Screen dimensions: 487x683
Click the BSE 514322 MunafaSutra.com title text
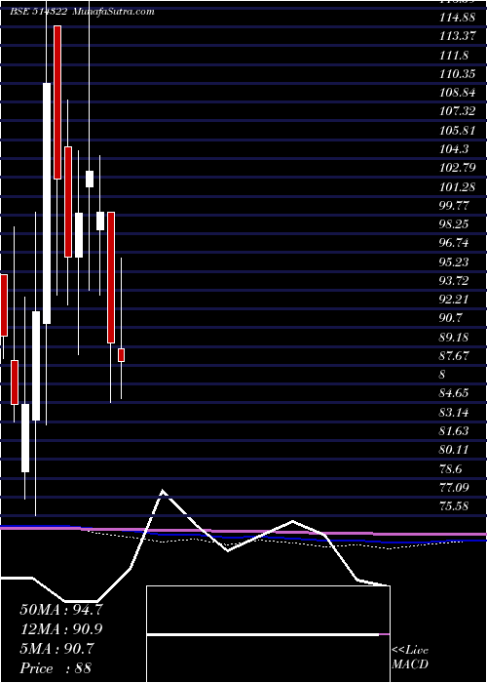[x=82, y=12]
